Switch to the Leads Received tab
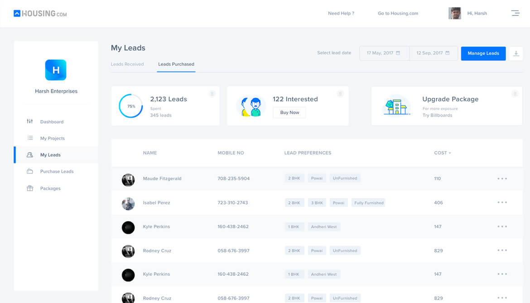 [x=128, y=64]
